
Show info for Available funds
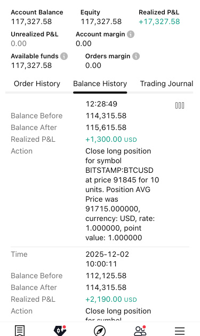pos(64,56)
